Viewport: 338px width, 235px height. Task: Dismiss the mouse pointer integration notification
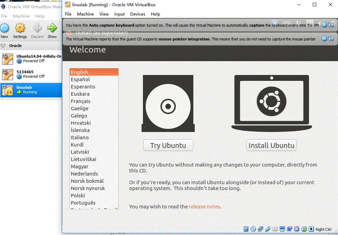click(324, 39)
